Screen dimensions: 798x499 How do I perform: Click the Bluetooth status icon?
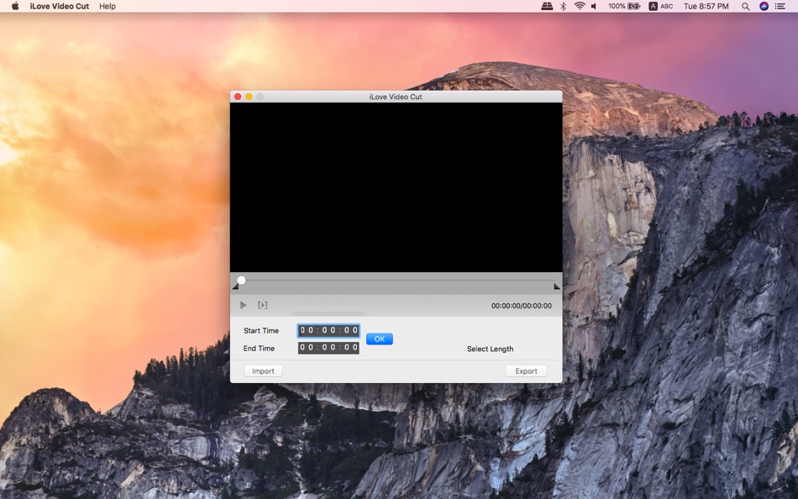click(x=563, y=6)
